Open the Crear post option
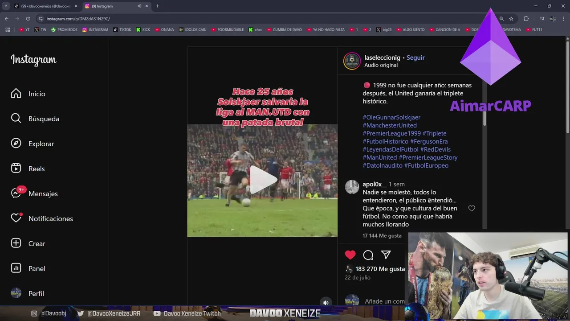This screenshot has width=570, height=321. [28, 243]
